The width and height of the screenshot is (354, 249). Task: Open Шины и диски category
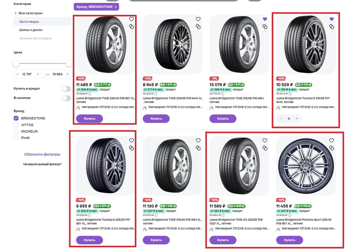(x=31, y=30)
